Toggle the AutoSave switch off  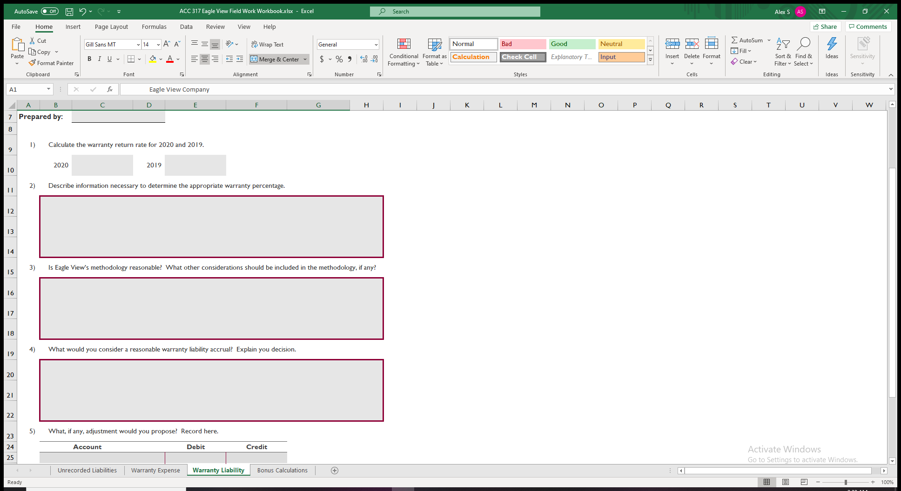coord(48,11)
